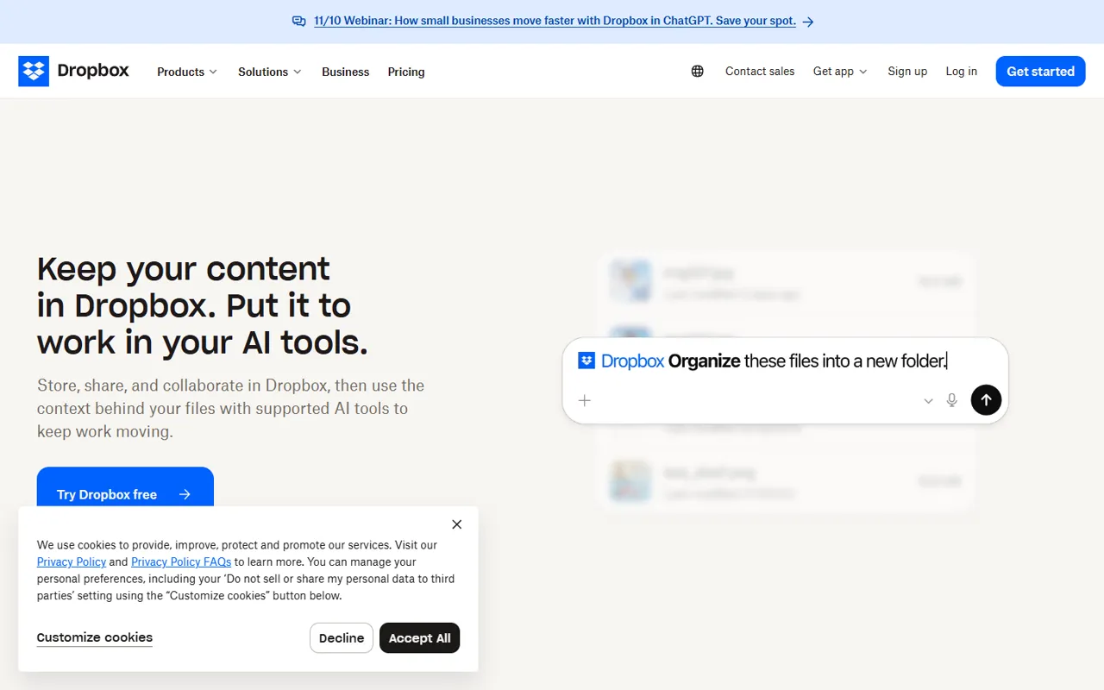Click the "Store, share, and collaborate" paragraph
The height and width of the screenshot is (690, 1104).
coord(230,408)
